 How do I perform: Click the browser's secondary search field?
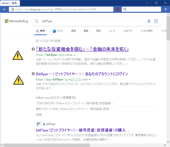pyautogui.click(x=141, y=9)
